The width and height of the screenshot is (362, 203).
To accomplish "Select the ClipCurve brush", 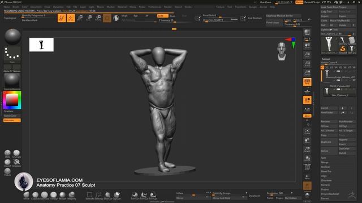I will (117, 196).
